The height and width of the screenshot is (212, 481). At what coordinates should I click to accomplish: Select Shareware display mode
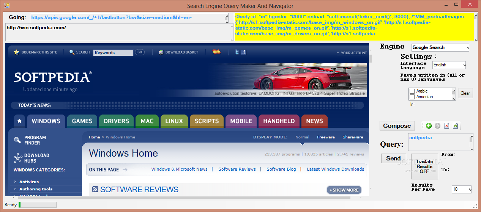[353, 137]
